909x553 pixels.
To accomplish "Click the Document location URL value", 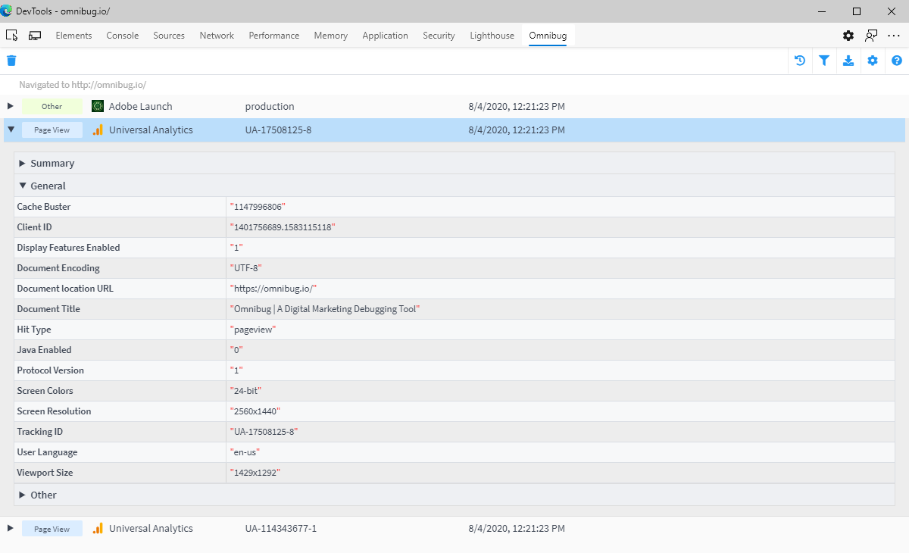I will [x=273, y=289].
